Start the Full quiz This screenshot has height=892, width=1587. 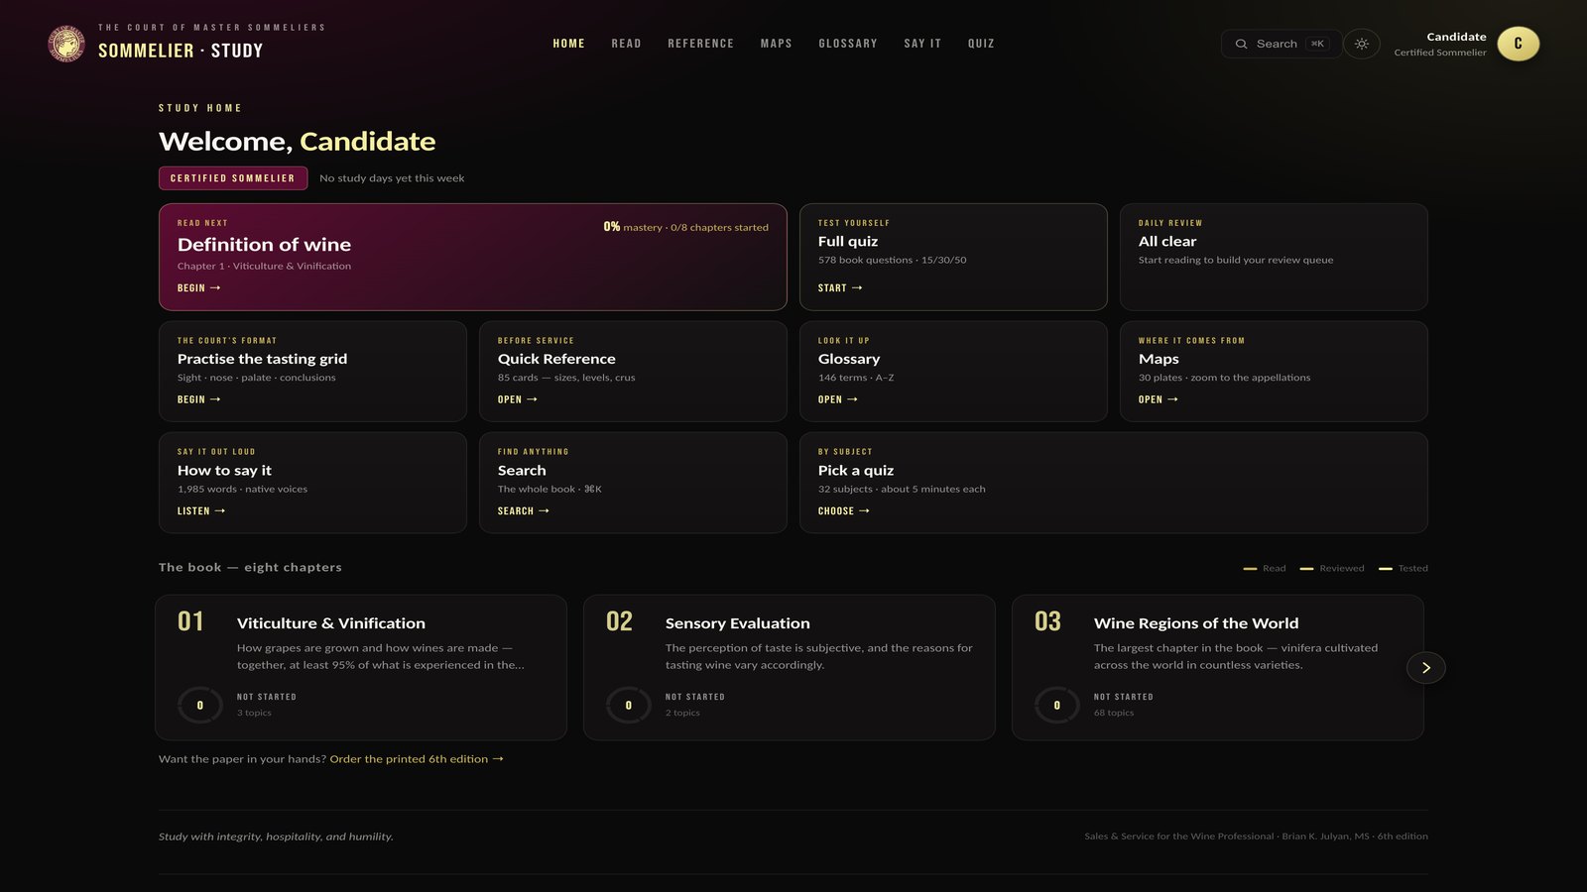click(840, 288)
